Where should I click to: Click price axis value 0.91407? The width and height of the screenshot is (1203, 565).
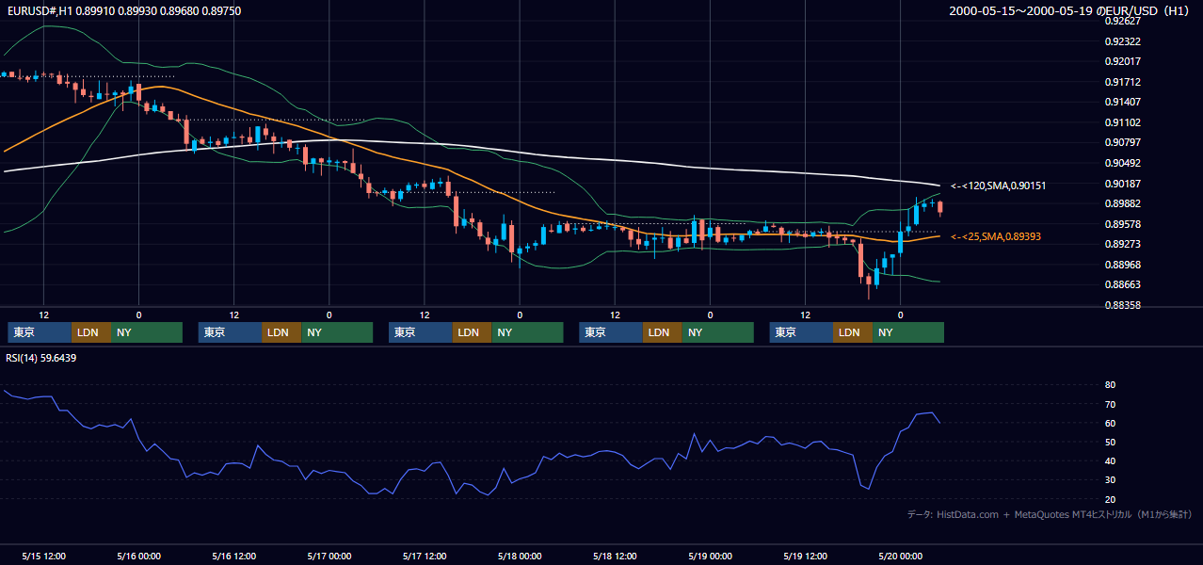[1123, 102]
